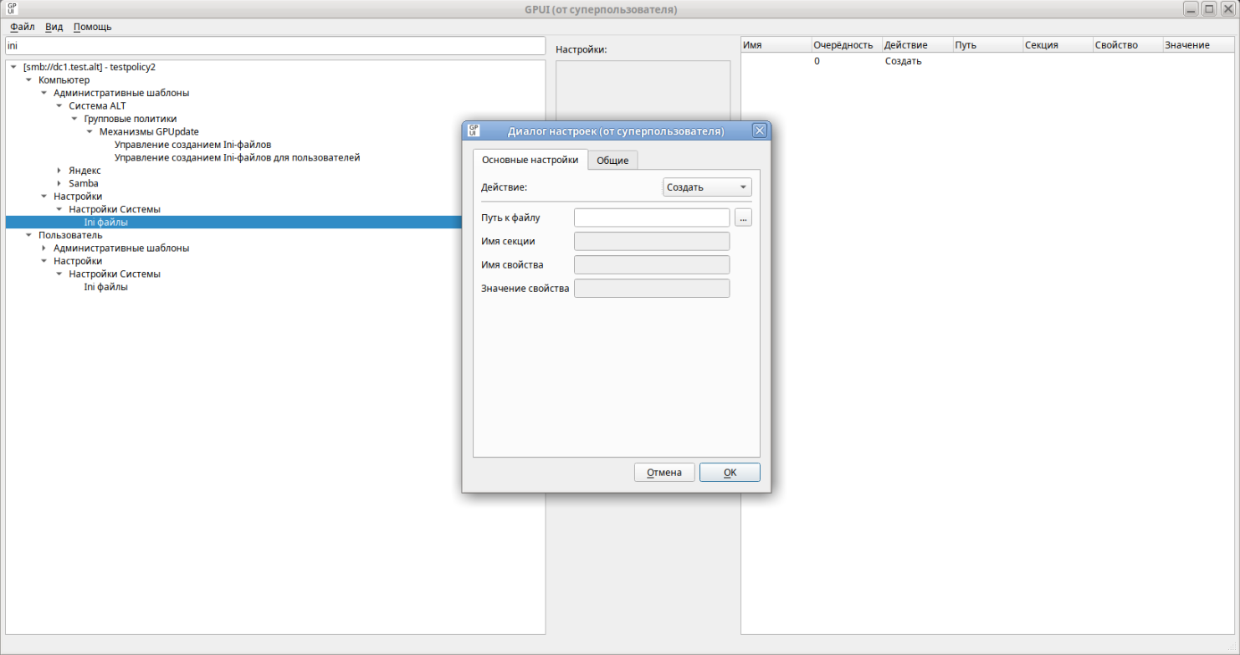
Task: Minimize the GPUI main window
Action: click(1190, 9)
